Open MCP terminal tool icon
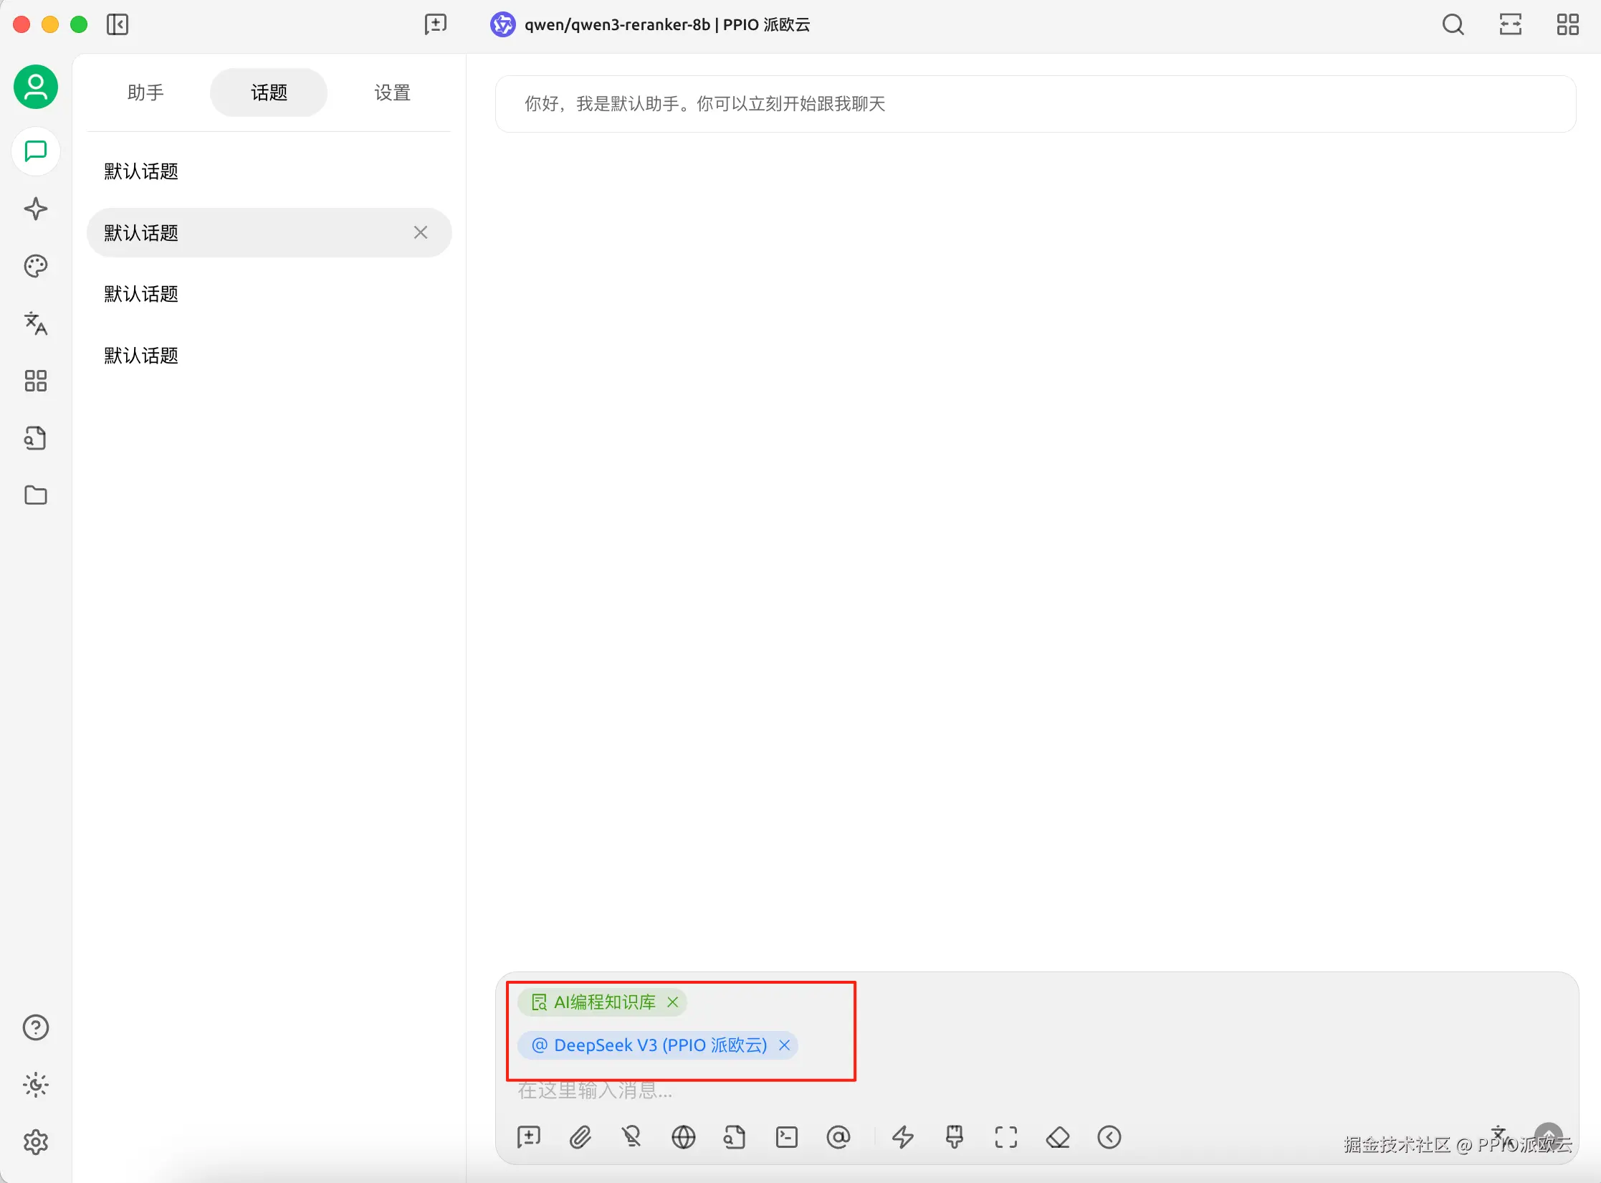Screen dimensions: 1601x1183 786,1137
